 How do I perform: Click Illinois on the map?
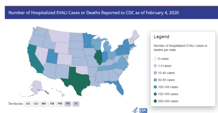tap(98, 57)
